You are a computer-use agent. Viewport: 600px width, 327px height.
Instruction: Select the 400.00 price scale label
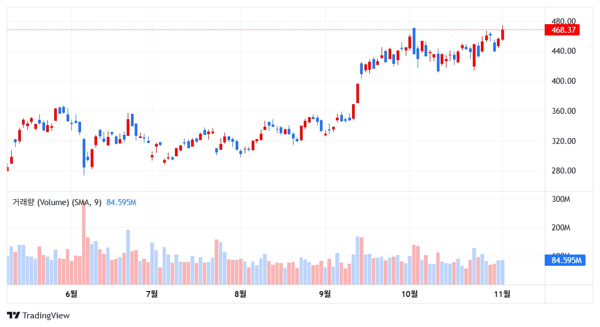pos(564,81)
